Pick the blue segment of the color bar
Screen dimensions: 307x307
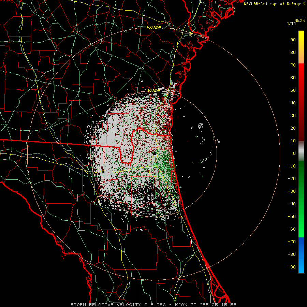pos(301,255)
